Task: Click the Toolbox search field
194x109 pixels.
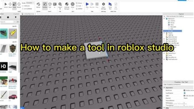Action: (6, 22)
